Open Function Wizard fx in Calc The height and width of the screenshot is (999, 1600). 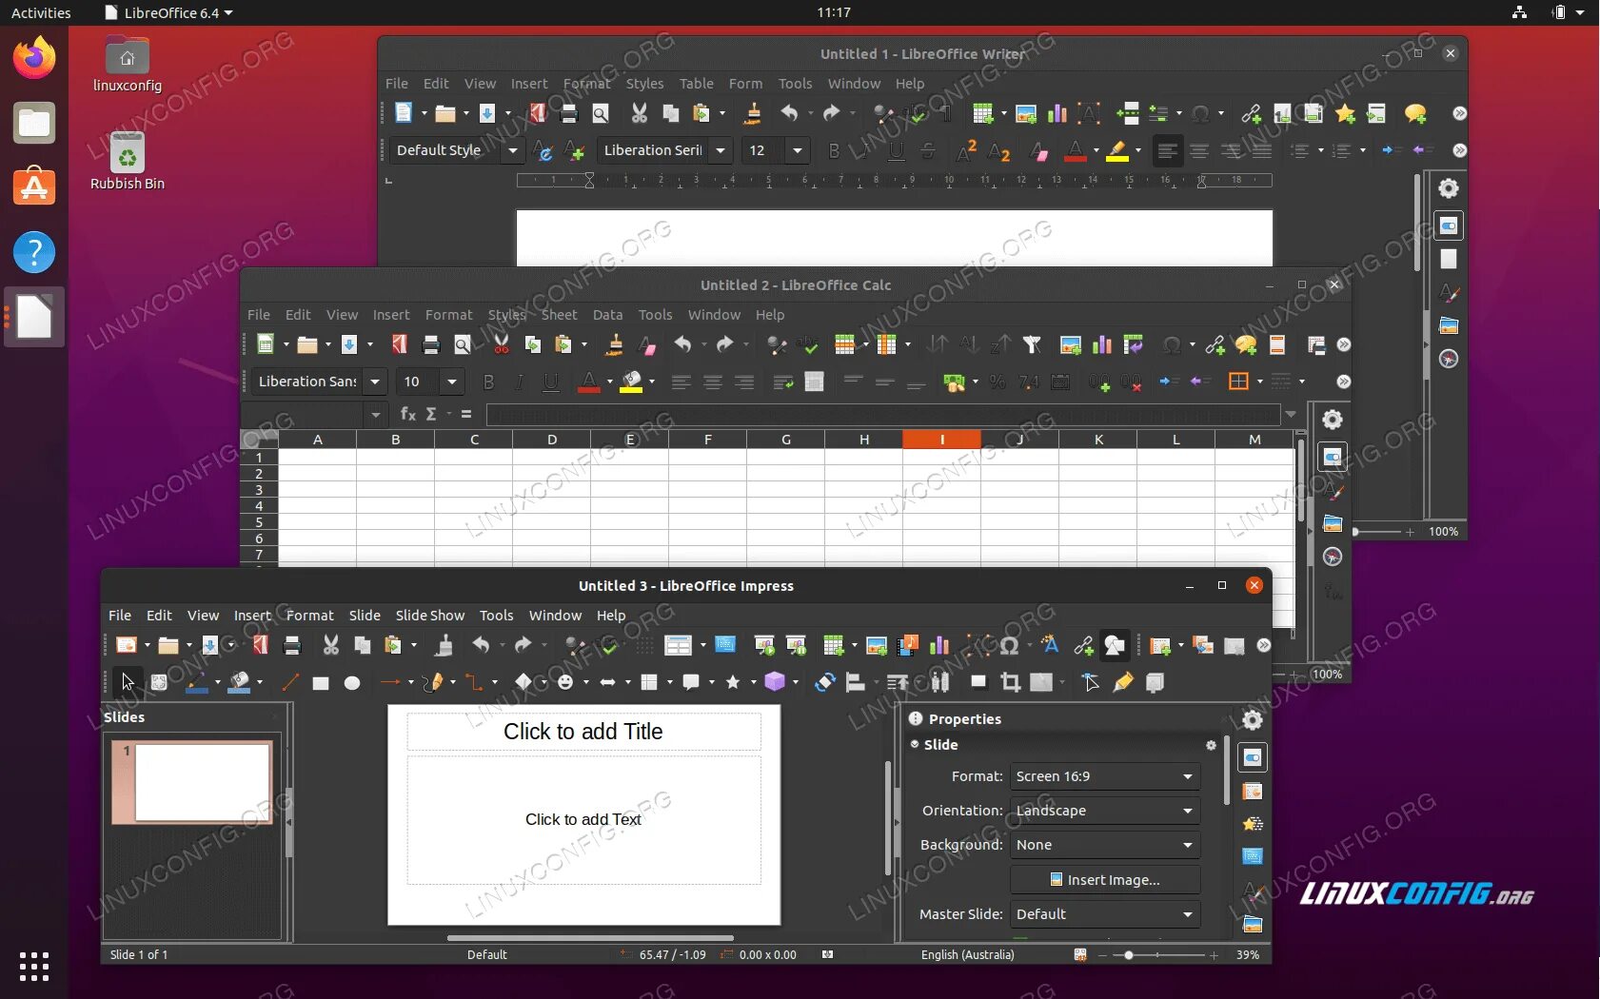[x=408, y=414]
